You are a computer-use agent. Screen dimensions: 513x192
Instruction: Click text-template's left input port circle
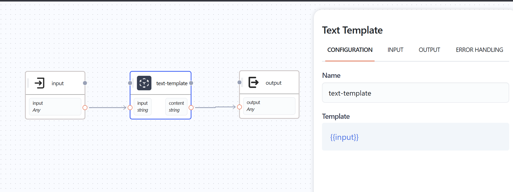point(130,108)
